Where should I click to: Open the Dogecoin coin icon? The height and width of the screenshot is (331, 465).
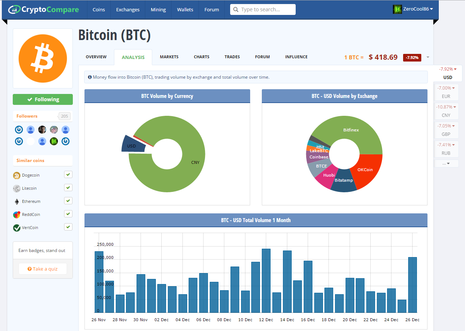tap(17, 175)
